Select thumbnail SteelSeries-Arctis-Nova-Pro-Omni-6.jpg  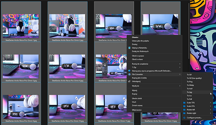pyautogui.click(x=67, y=66)
